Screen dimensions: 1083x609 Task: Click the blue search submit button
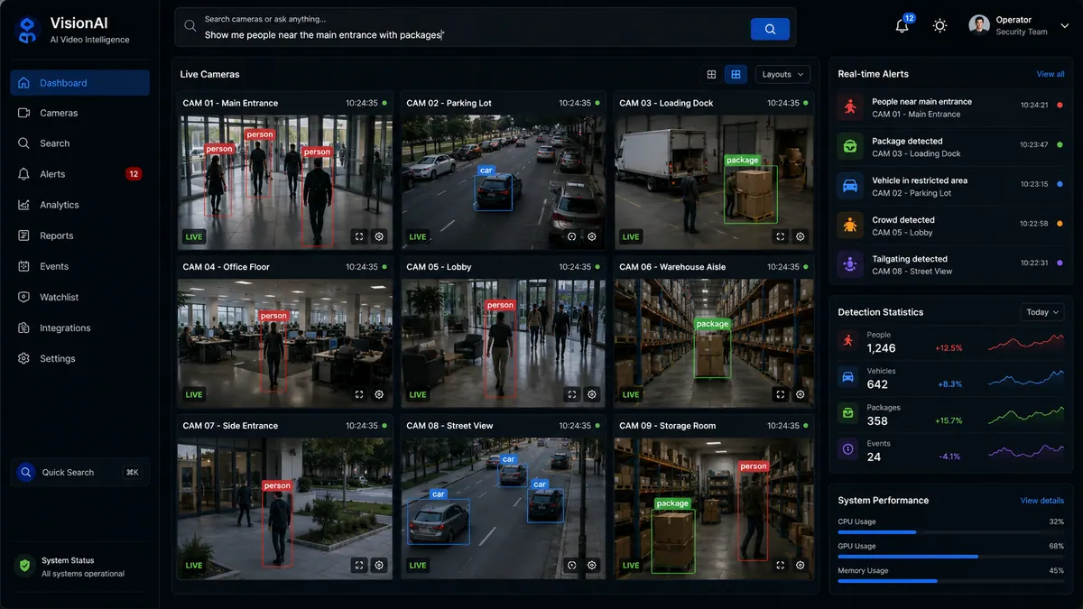(x=770, y=29)
